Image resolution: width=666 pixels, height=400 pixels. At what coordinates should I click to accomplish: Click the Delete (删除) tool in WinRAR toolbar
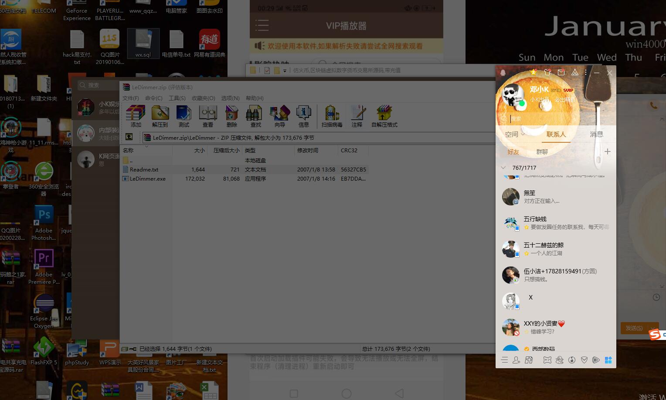click(x=231, y=115)
